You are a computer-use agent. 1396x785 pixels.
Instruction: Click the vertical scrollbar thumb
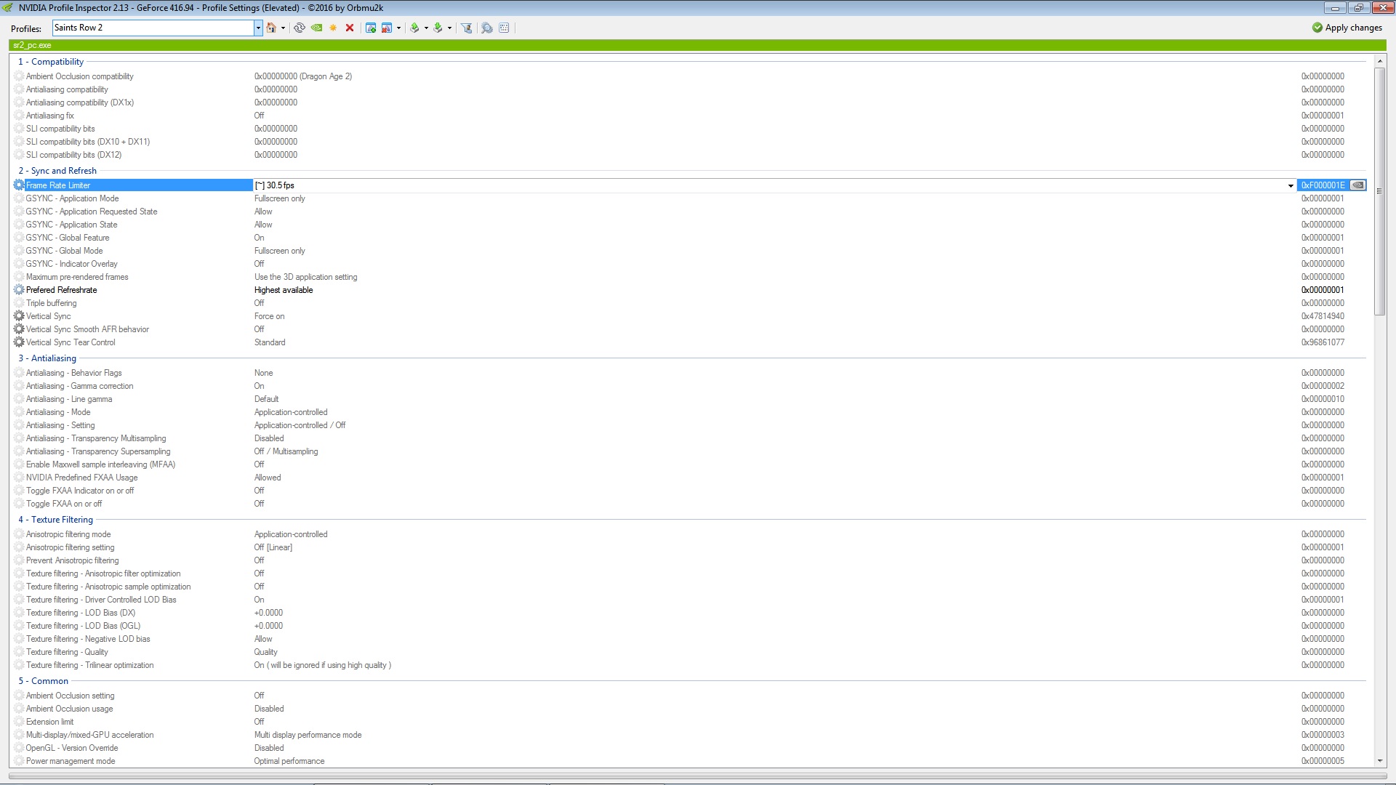click(x=1380, y=192)
